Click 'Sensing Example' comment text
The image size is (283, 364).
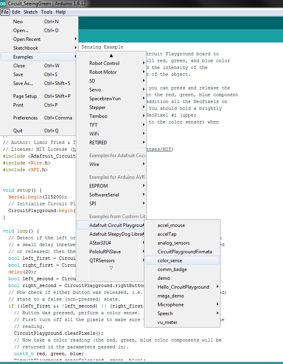point(102,47)
